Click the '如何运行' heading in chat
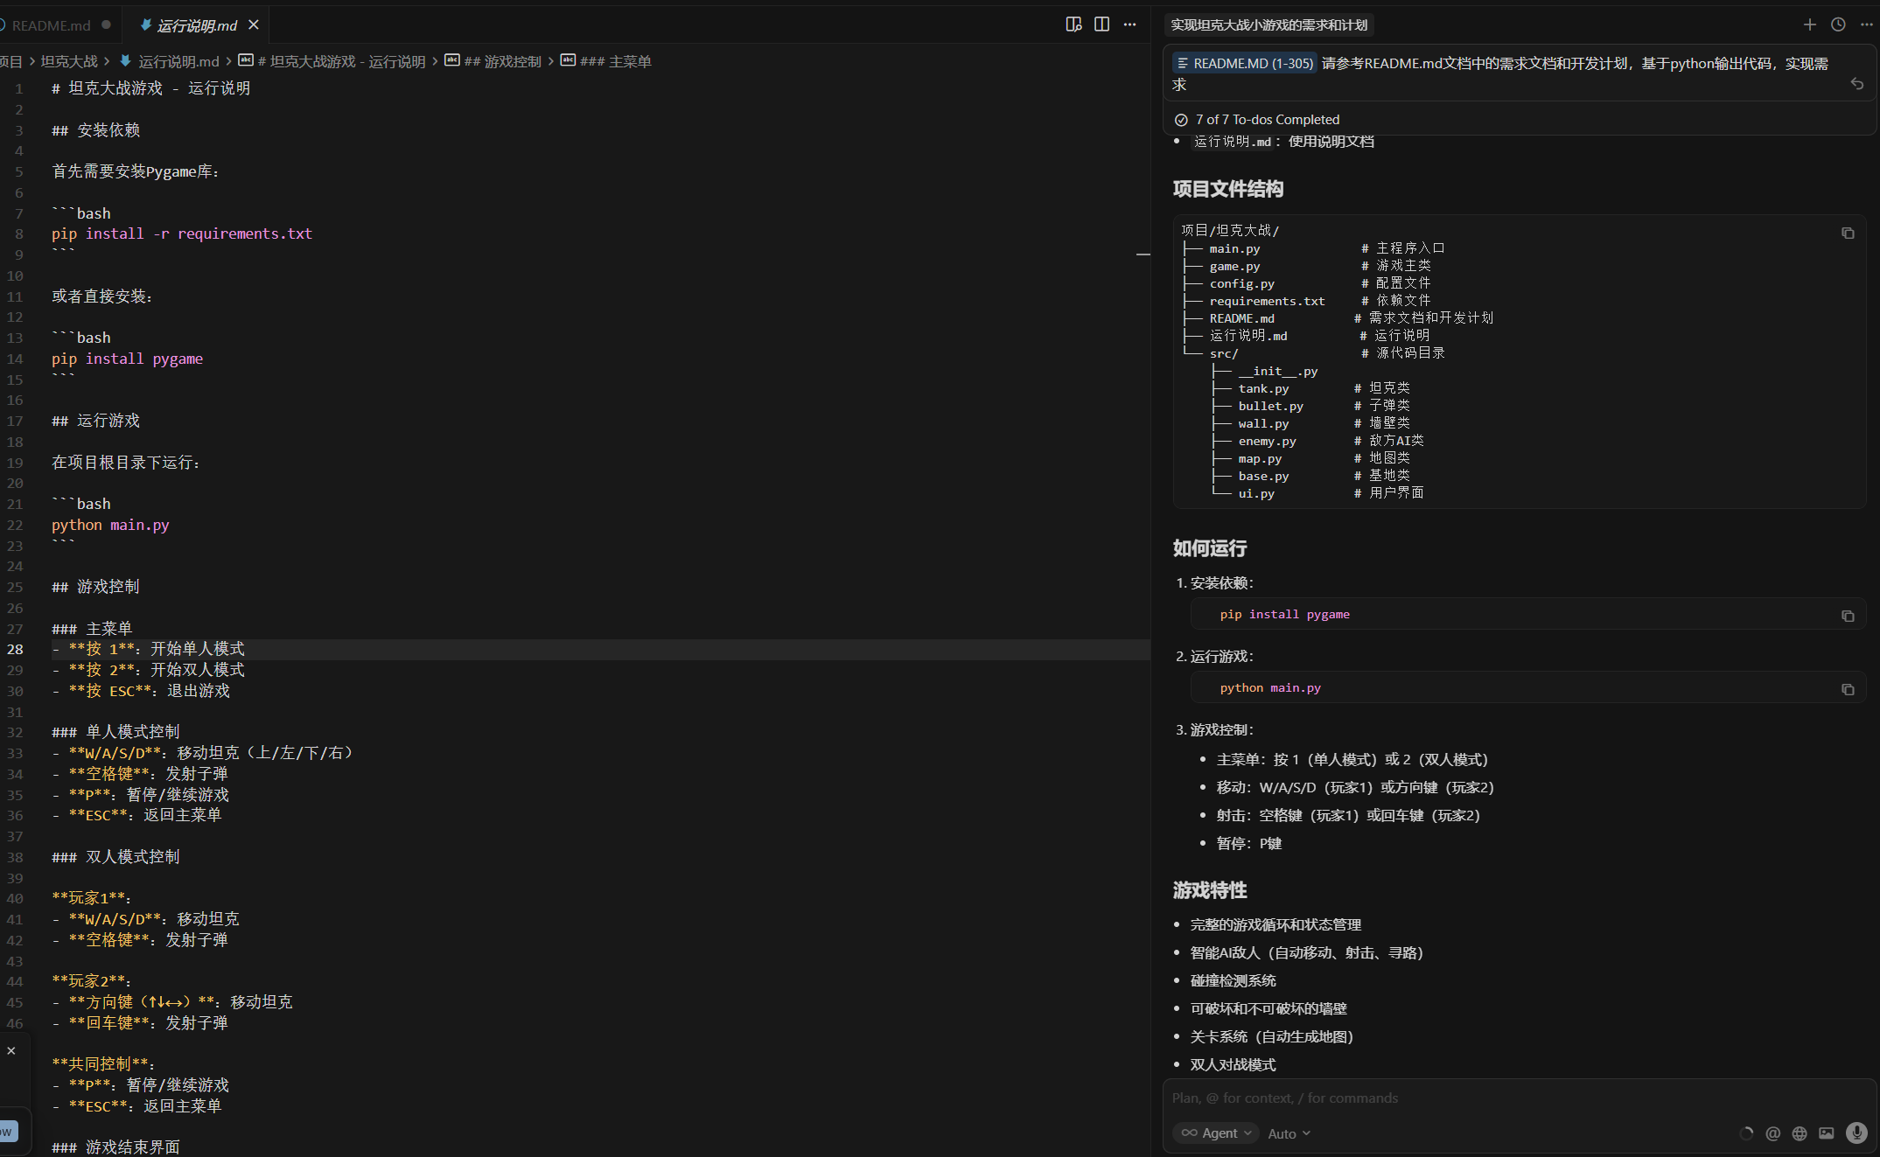Image resolution: width=1880 pixels, height=1157 pixels. [x=1210, y=548]
